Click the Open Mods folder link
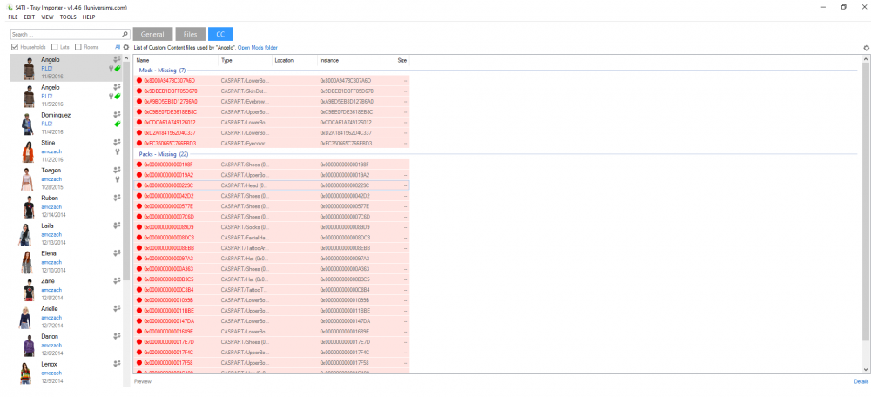This screenshot has width=871, height=397. point(257,48)
